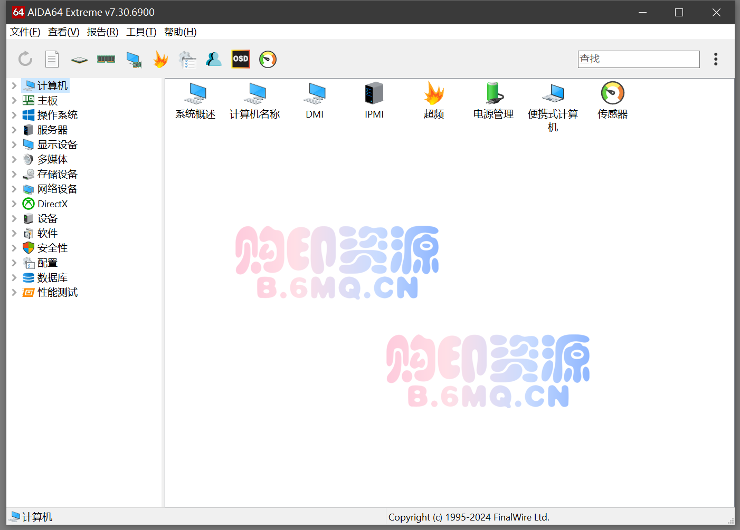Focus the 查找 search field
The image size is (740, 530).
[639, 59]
